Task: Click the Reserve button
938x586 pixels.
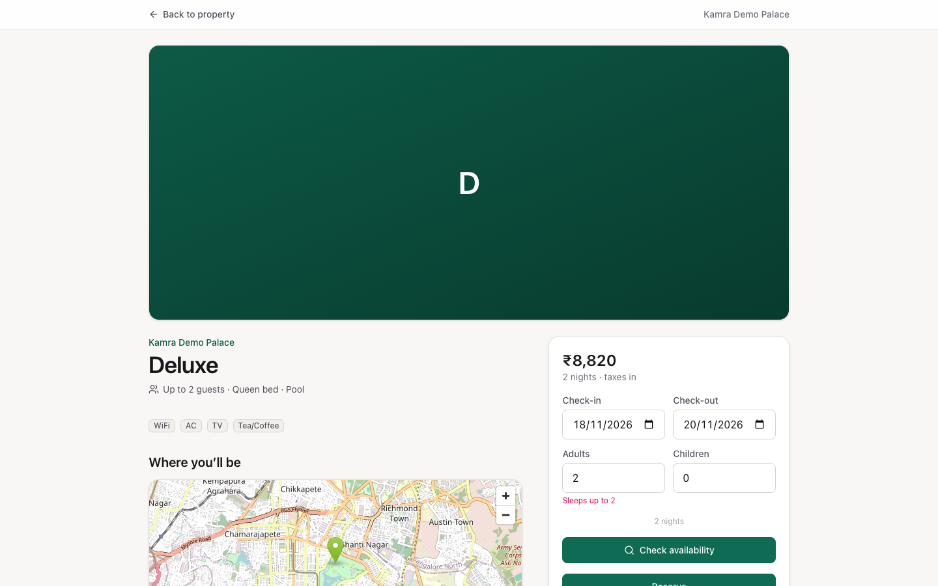Action: tap(669, 580)
